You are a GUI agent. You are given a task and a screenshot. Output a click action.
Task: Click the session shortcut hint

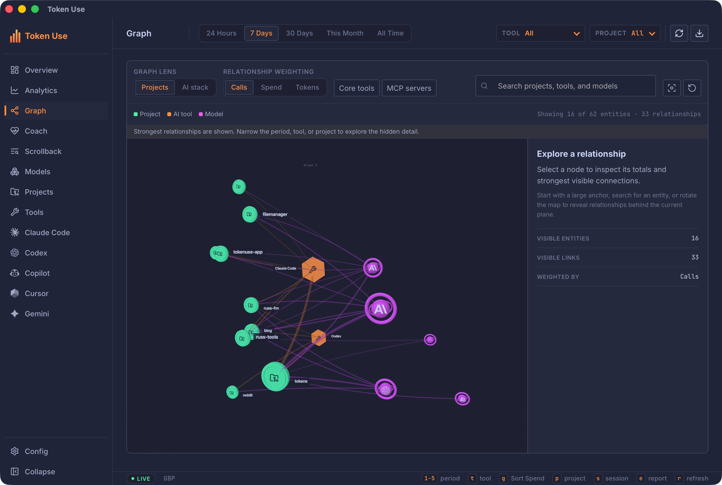pyautogui.click(x=611, y=478)
